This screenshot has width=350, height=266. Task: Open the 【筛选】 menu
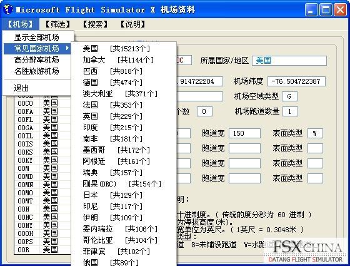(57, 24)
